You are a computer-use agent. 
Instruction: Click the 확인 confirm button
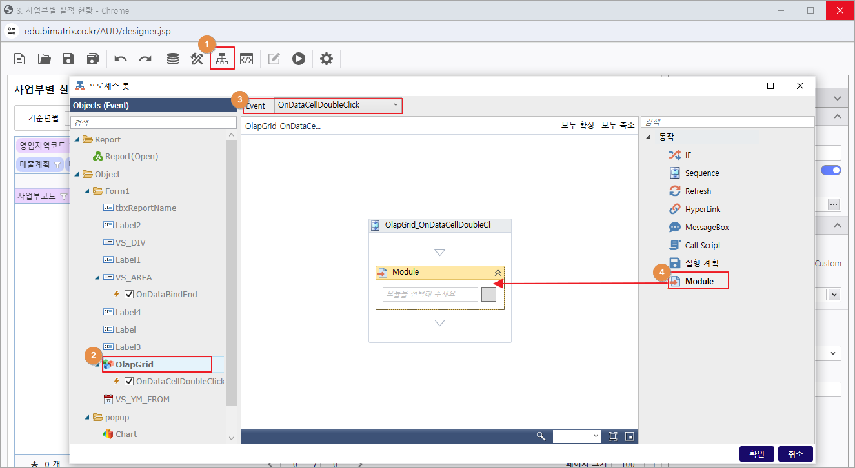tap(756, 454)
